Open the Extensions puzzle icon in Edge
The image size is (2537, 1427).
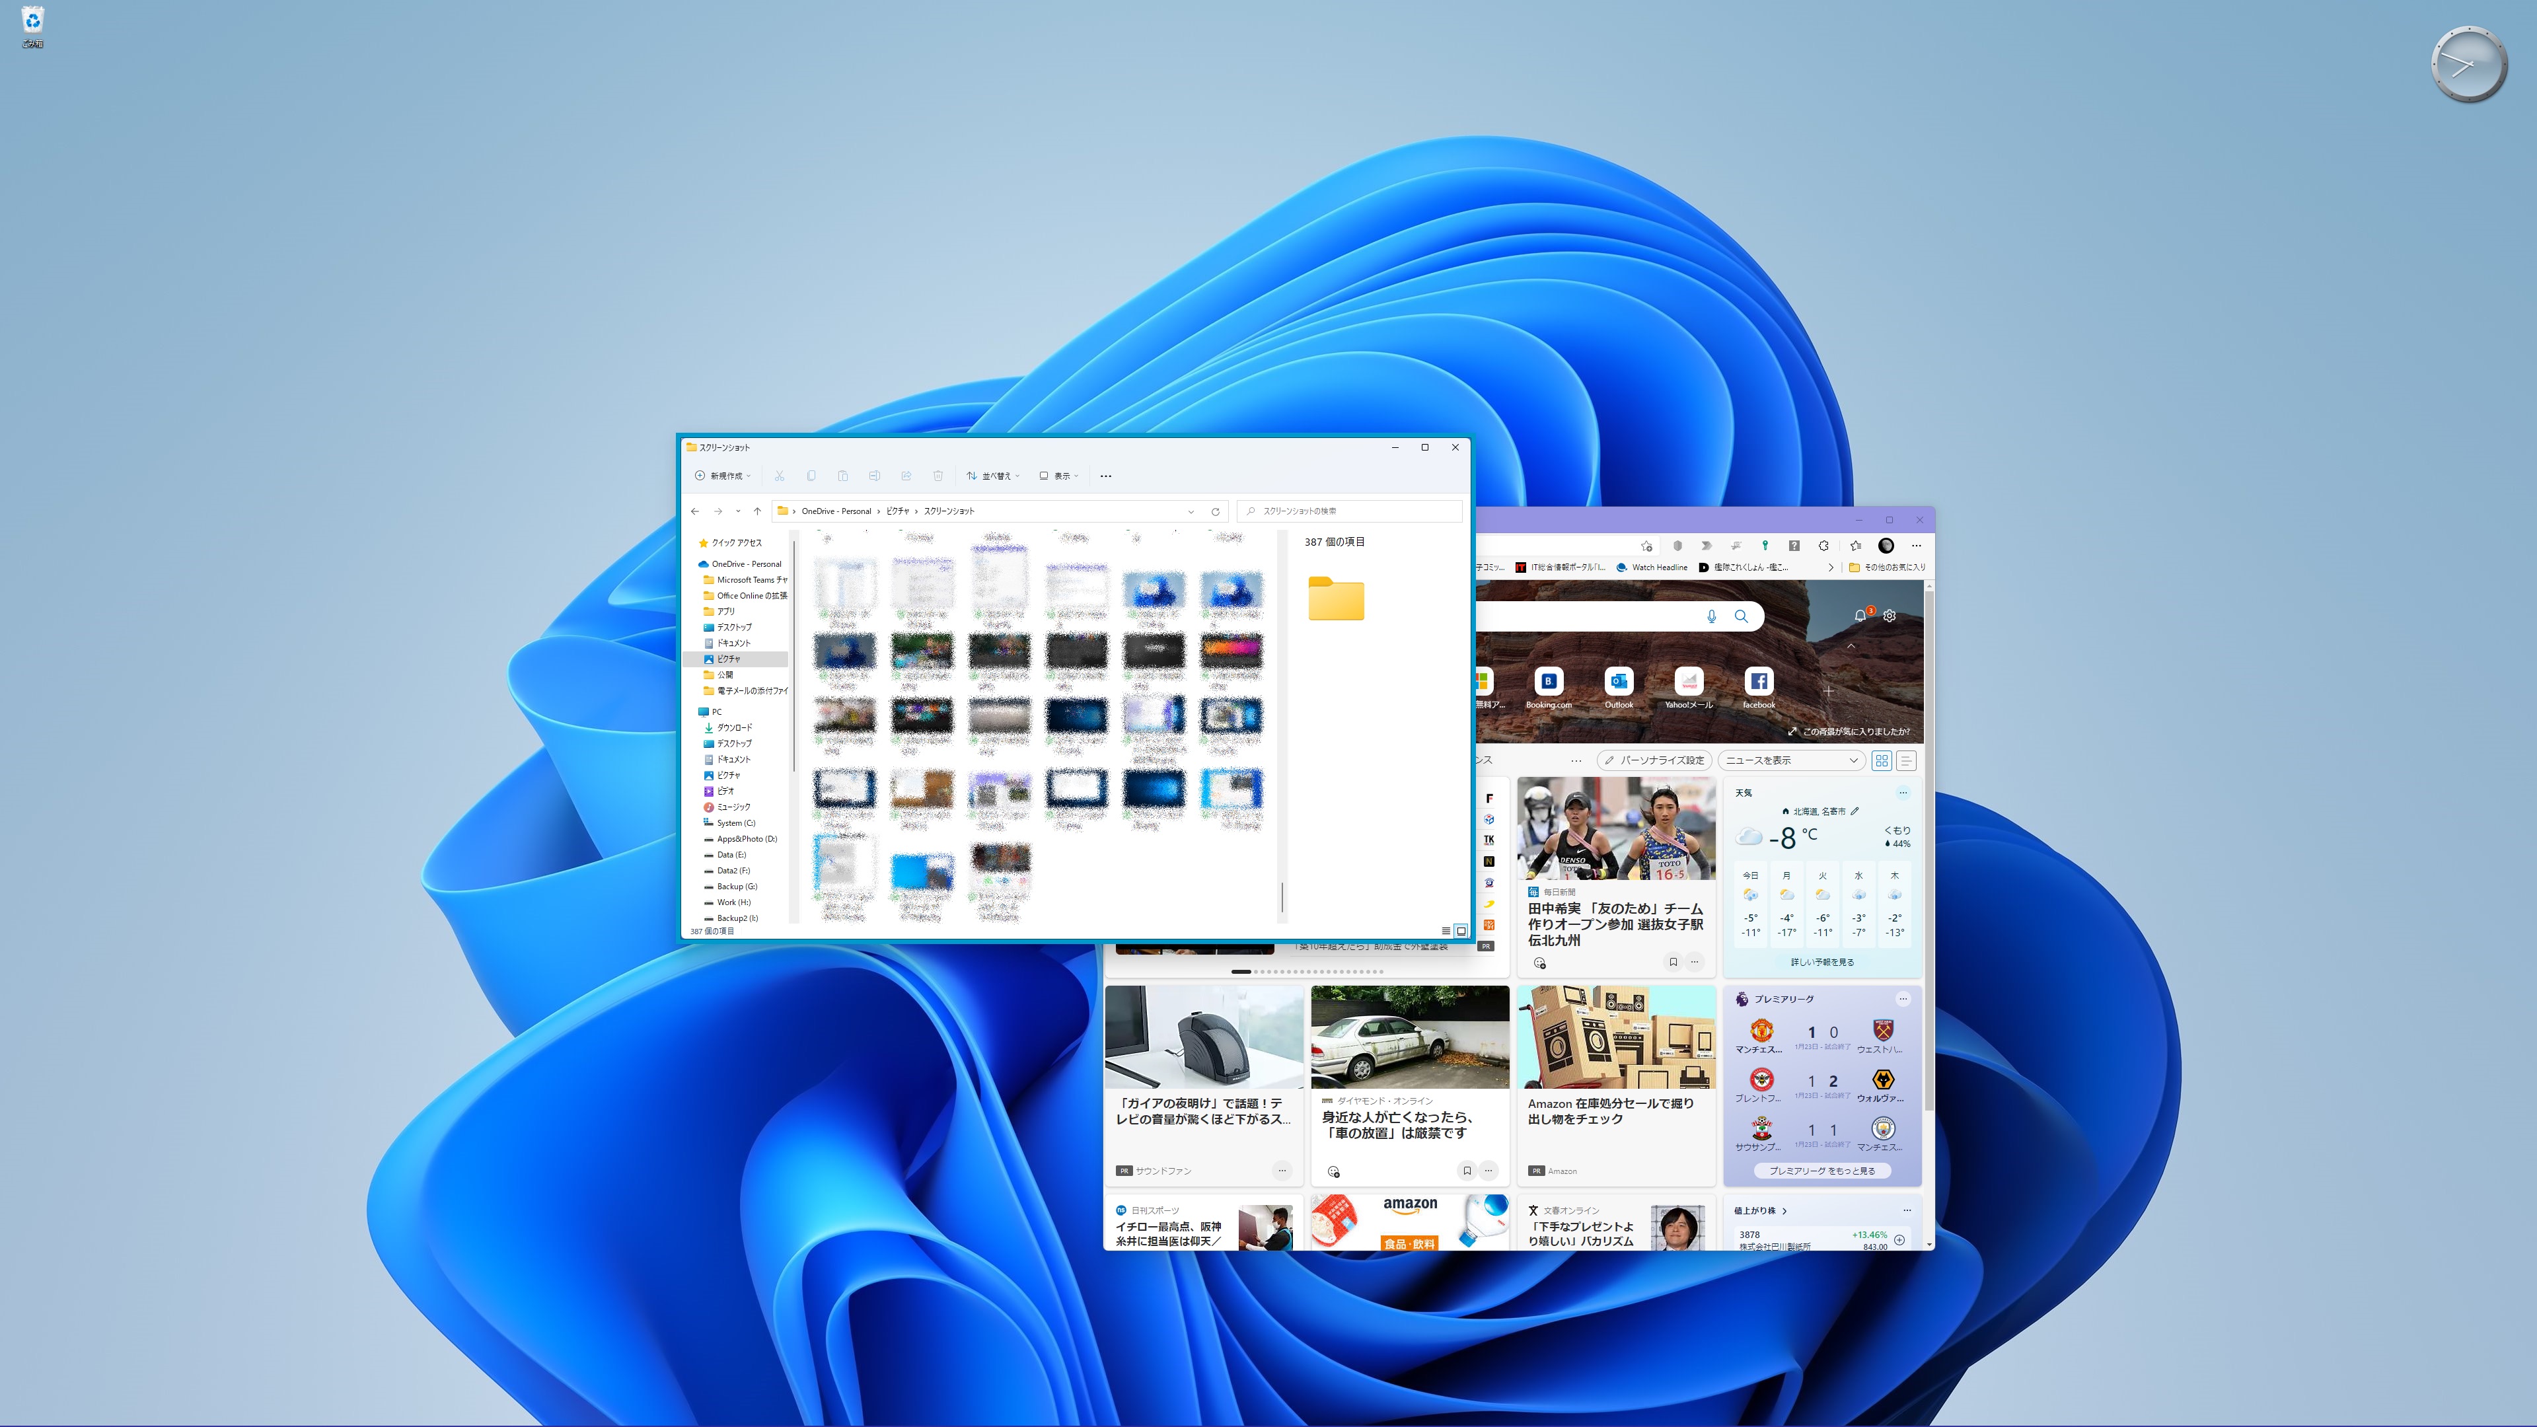[1824, 546]
